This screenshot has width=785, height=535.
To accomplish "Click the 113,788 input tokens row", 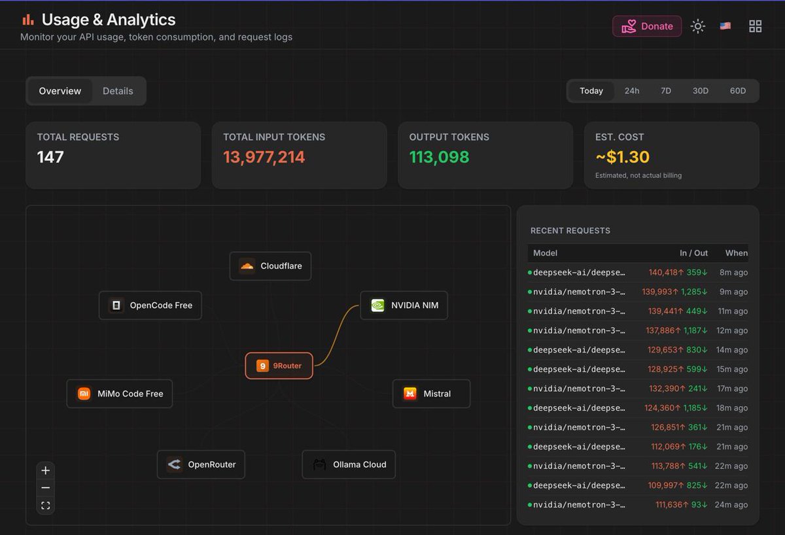I will click(638, 466).
